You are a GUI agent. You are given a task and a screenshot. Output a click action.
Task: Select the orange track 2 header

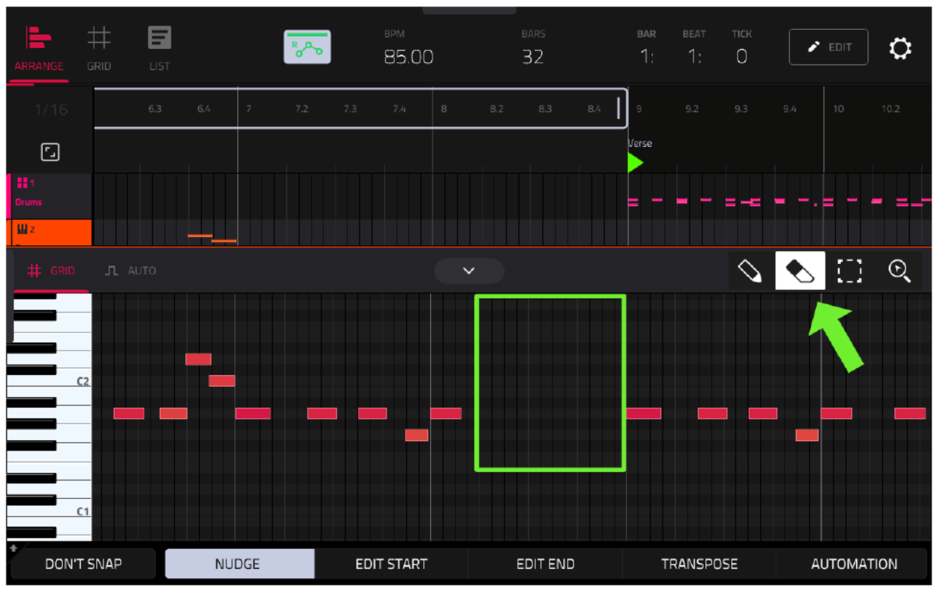click(x=49, y=232)
